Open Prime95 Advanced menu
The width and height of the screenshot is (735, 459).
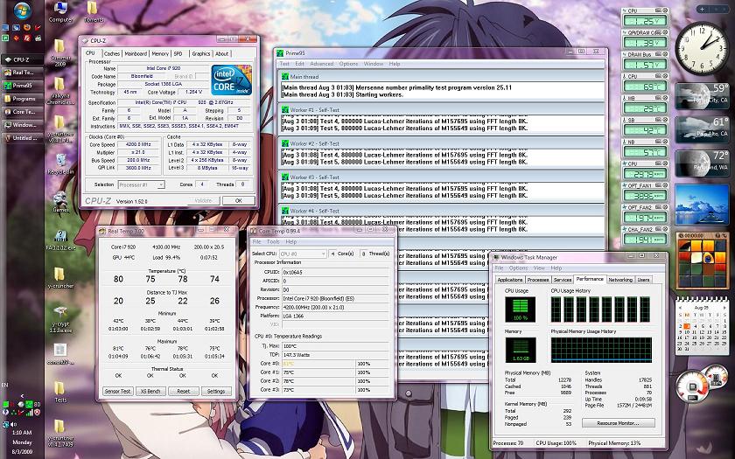coord(322,64)
